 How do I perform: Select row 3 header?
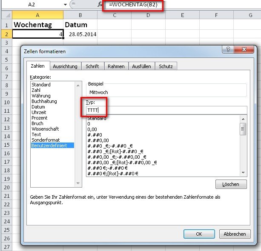(7, 43)
